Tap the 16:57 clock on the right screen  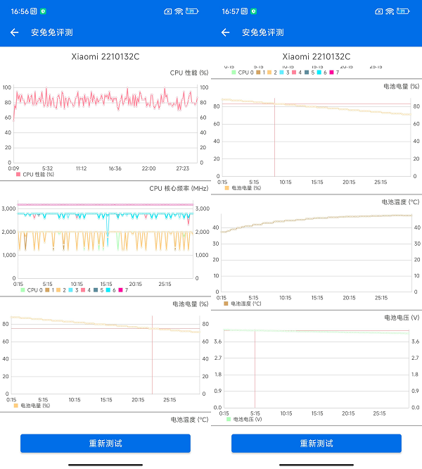coord(231,11)
